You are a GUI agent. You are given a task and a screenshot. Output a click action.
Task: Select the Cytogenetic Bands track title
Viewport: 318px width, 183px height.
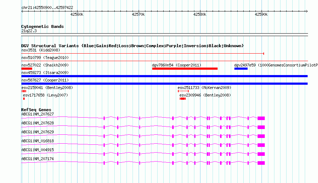pyautogui.click(x=43, y=26)
